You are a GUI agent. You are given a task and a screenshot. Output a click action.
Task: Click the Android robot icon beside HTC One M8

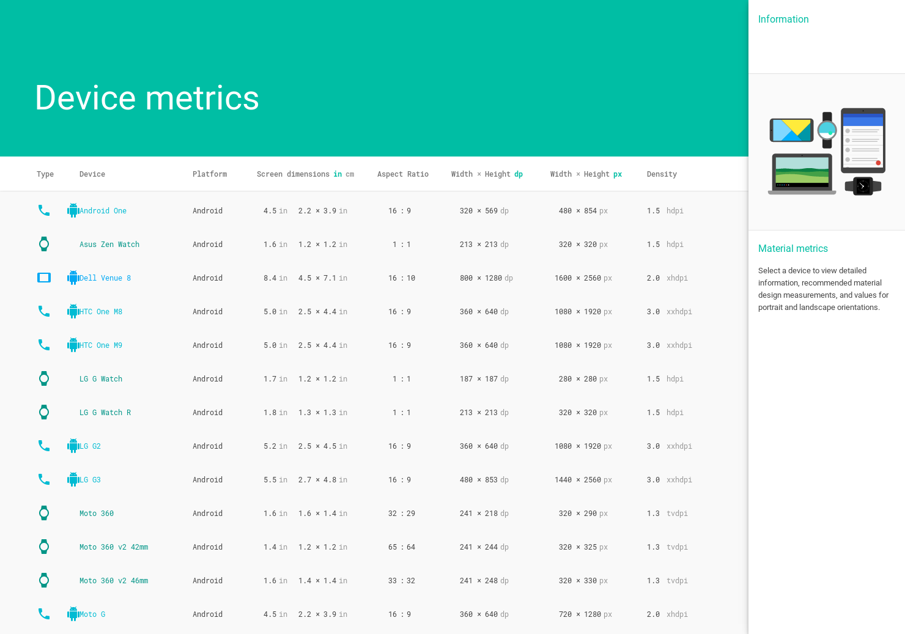[x=73, y=311]
